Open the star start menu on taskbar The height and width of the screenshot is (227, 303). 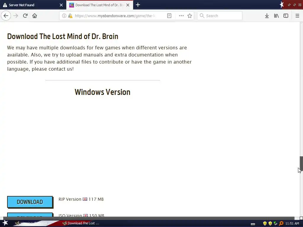click(5, 223)
